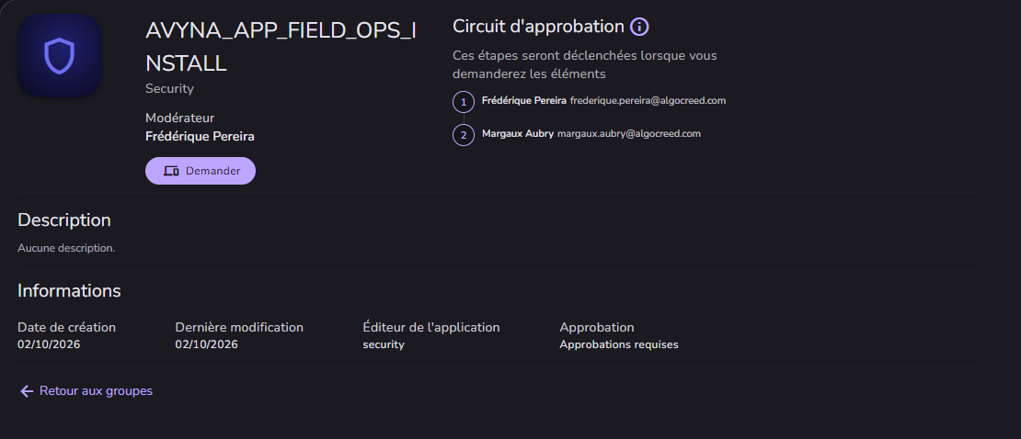Click margaux.aubry@algocreed.com email
Image resolution: width=1021 pixels, height=439 pixels.
tap(629, 133)
